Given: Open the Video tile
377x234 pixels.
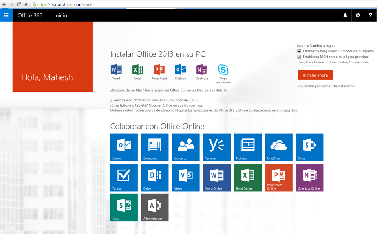Looking at the screenshot, I should (186, 177).
